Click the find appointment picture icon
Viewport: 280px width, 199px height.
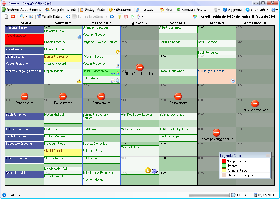pyautogui.click(x=31, y=16)
